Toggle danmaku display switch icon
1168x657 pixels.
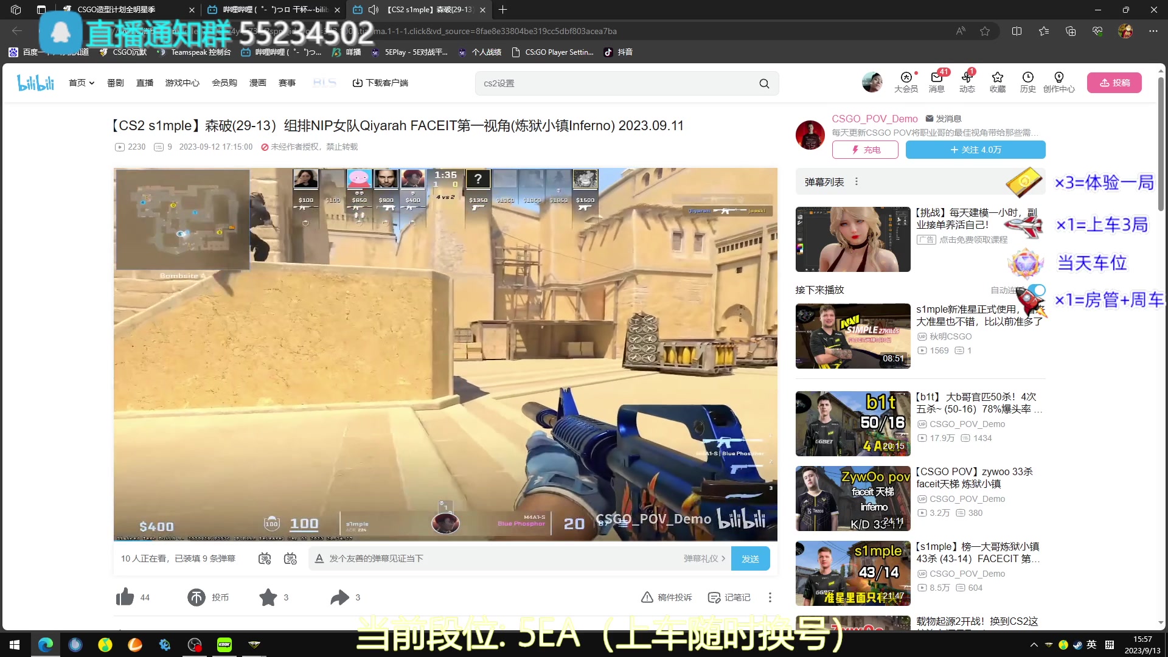pyautogui.click(x=265, y=558)
